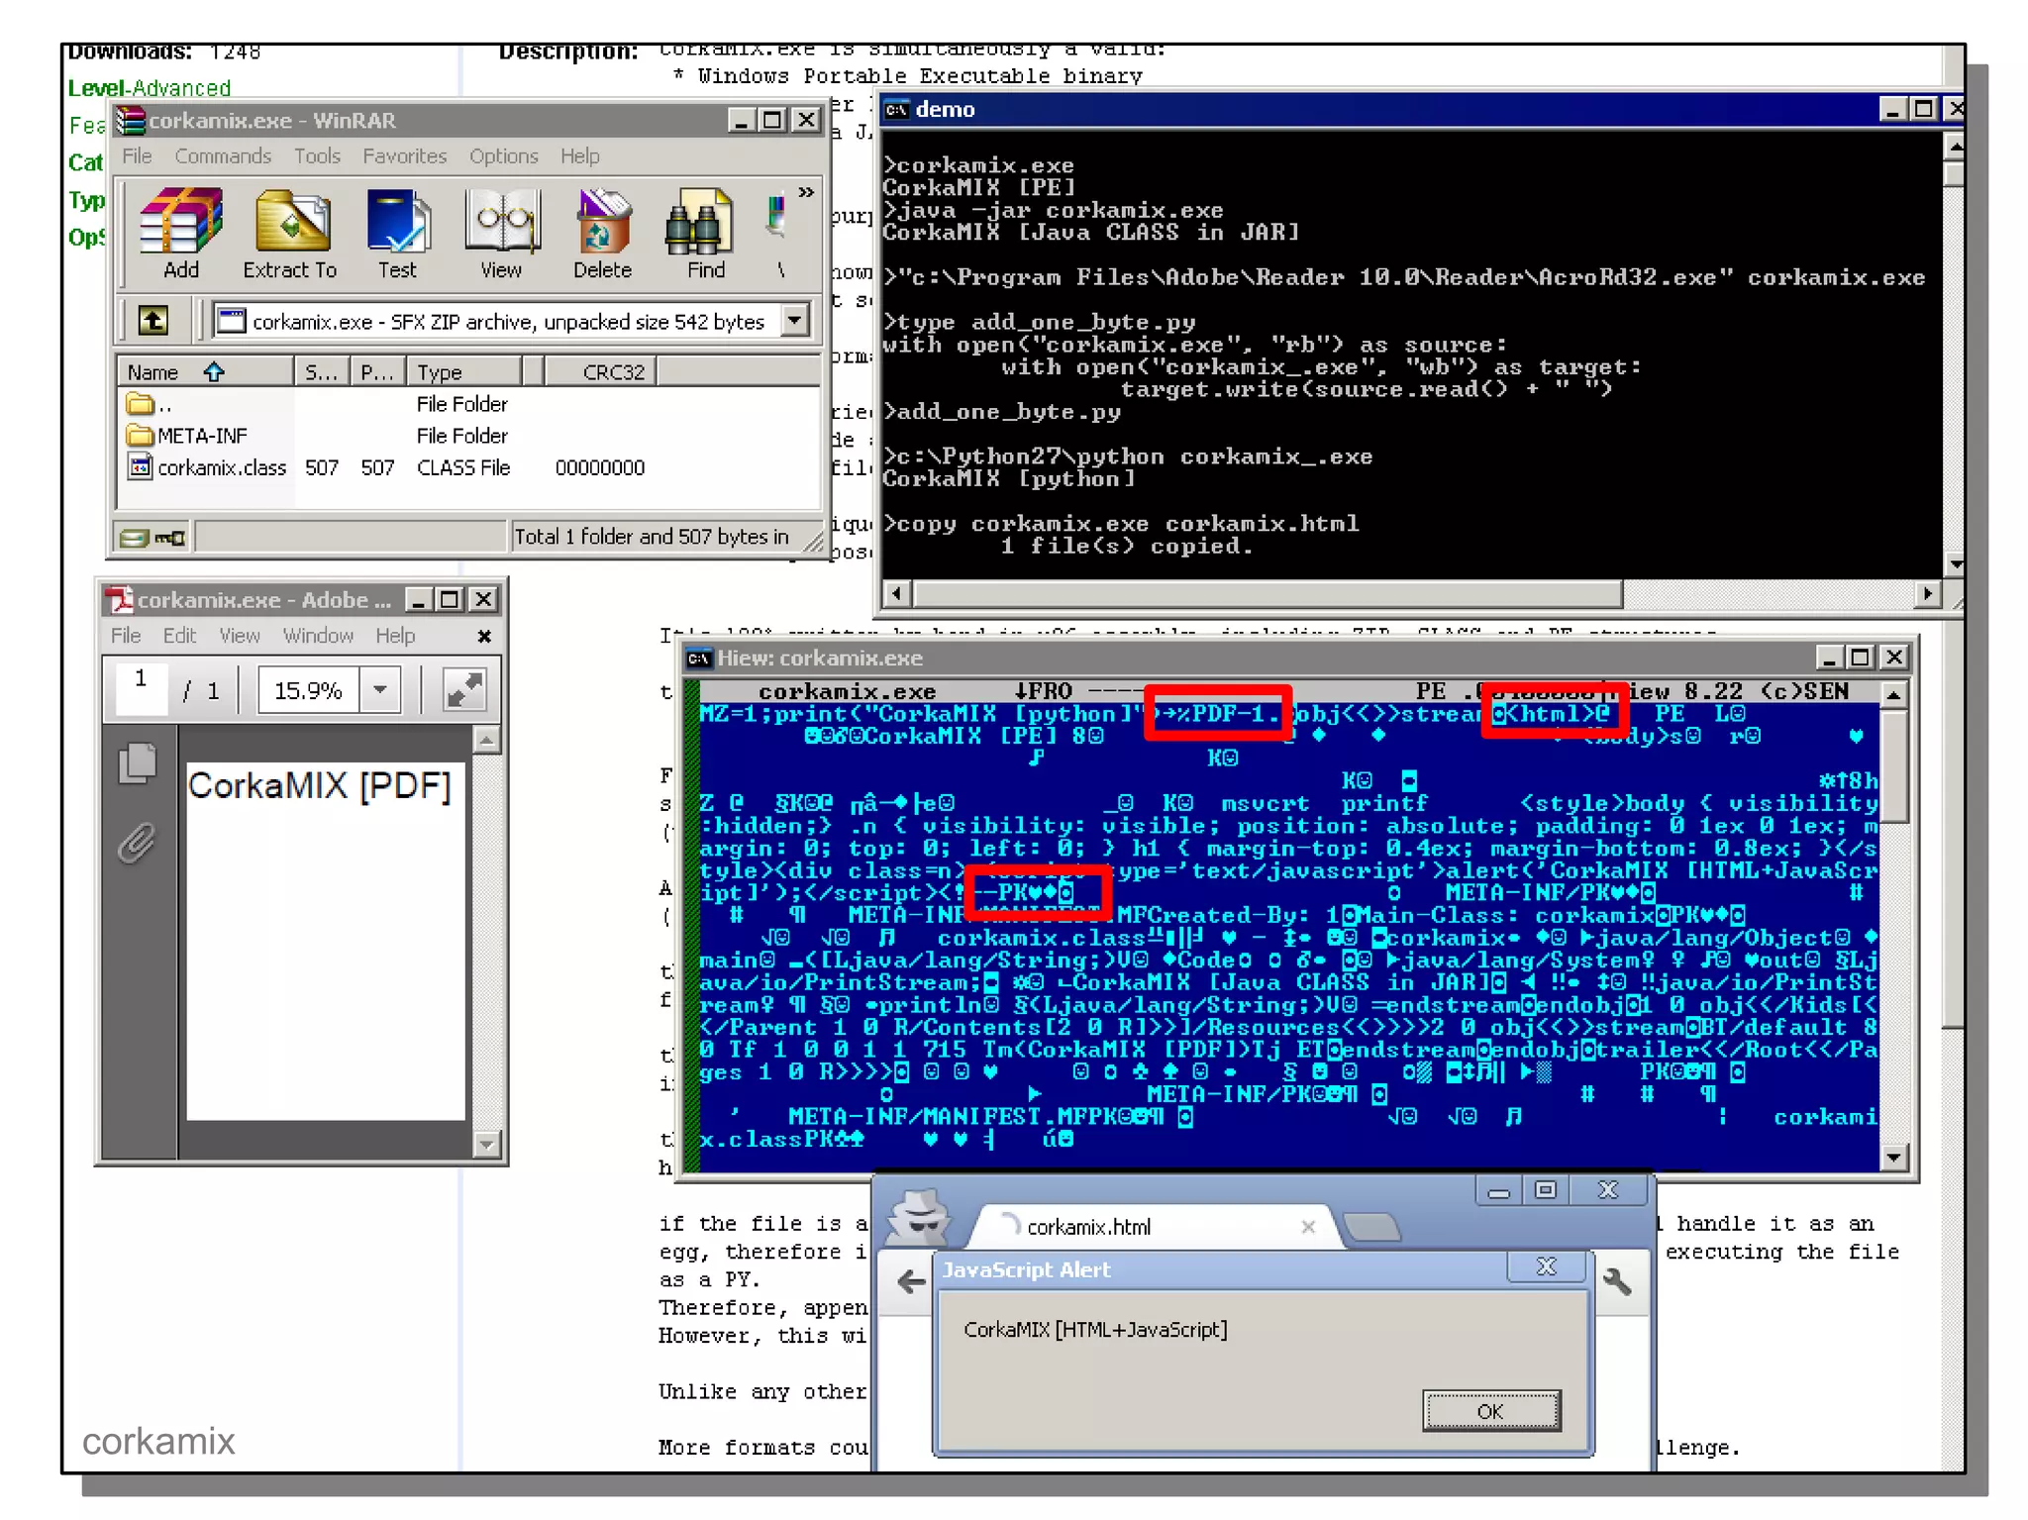Click the up-one-level folder icon

click(152, 321)
